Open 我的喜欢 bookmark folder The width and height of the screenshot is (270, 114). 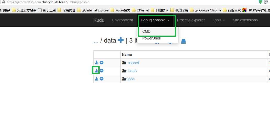[x=232, y=10]
